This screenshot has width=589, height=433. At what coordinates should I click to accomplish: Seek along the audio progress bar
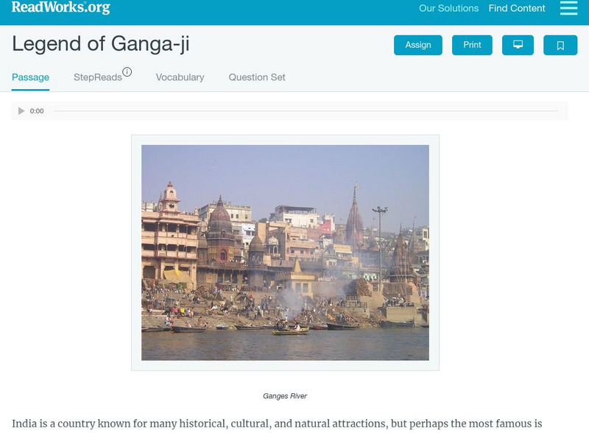point(306,111)
